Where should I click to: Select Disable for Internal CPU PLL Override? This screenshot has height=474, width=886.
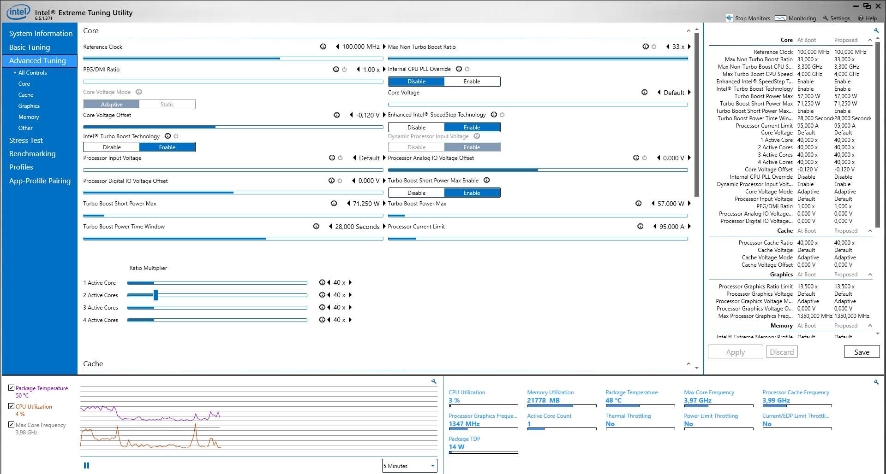pos(416,82)
